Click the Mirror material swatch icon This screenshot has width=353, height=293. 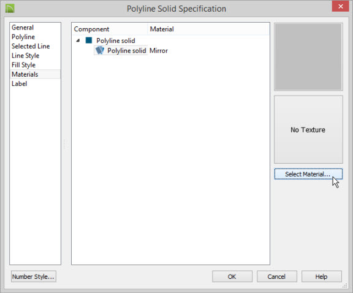[x=99, y=50]
